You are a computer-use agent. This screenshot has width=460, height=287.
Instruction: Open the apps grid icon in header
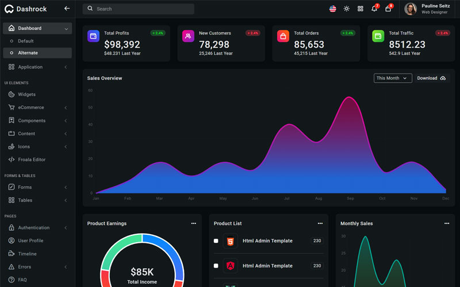click(x=361, y=9)
